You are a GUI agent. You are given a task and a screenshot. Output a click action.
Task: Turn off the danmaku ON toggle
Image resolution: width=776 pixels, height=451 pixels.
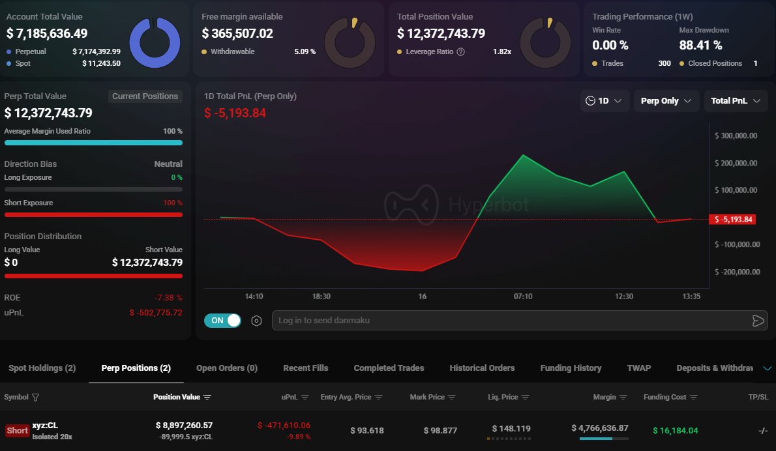(222, 320)
